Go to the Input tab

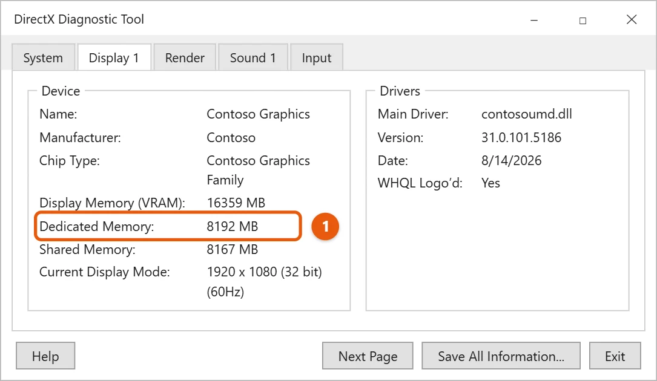(x=316, y=57)
